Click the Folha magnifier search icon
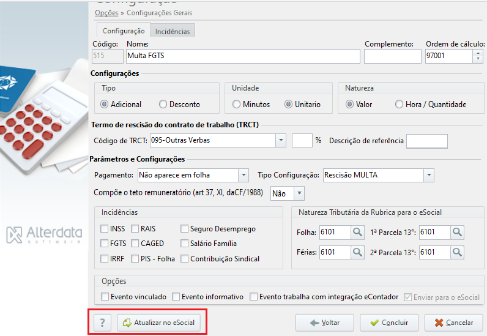This screenshot has width=487, height=336. [x=357, y=233]
